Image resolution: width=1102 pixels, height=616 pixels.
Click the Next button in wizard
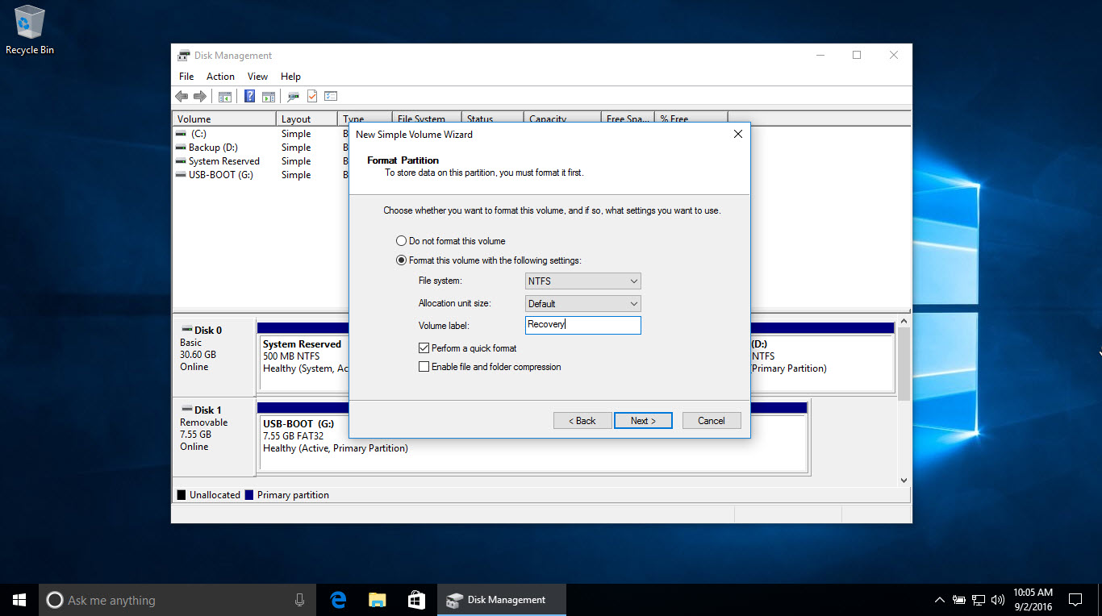click(x=643, y=421)
